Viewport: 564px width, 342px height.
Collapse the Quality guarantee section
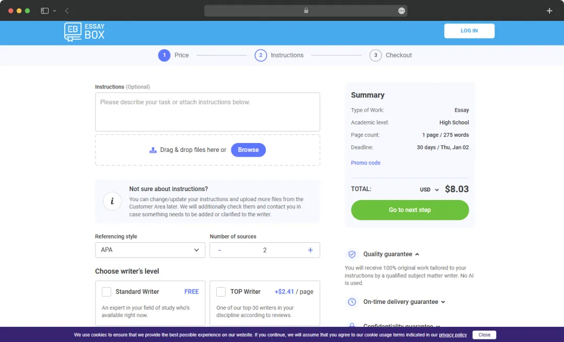(417, 254)
